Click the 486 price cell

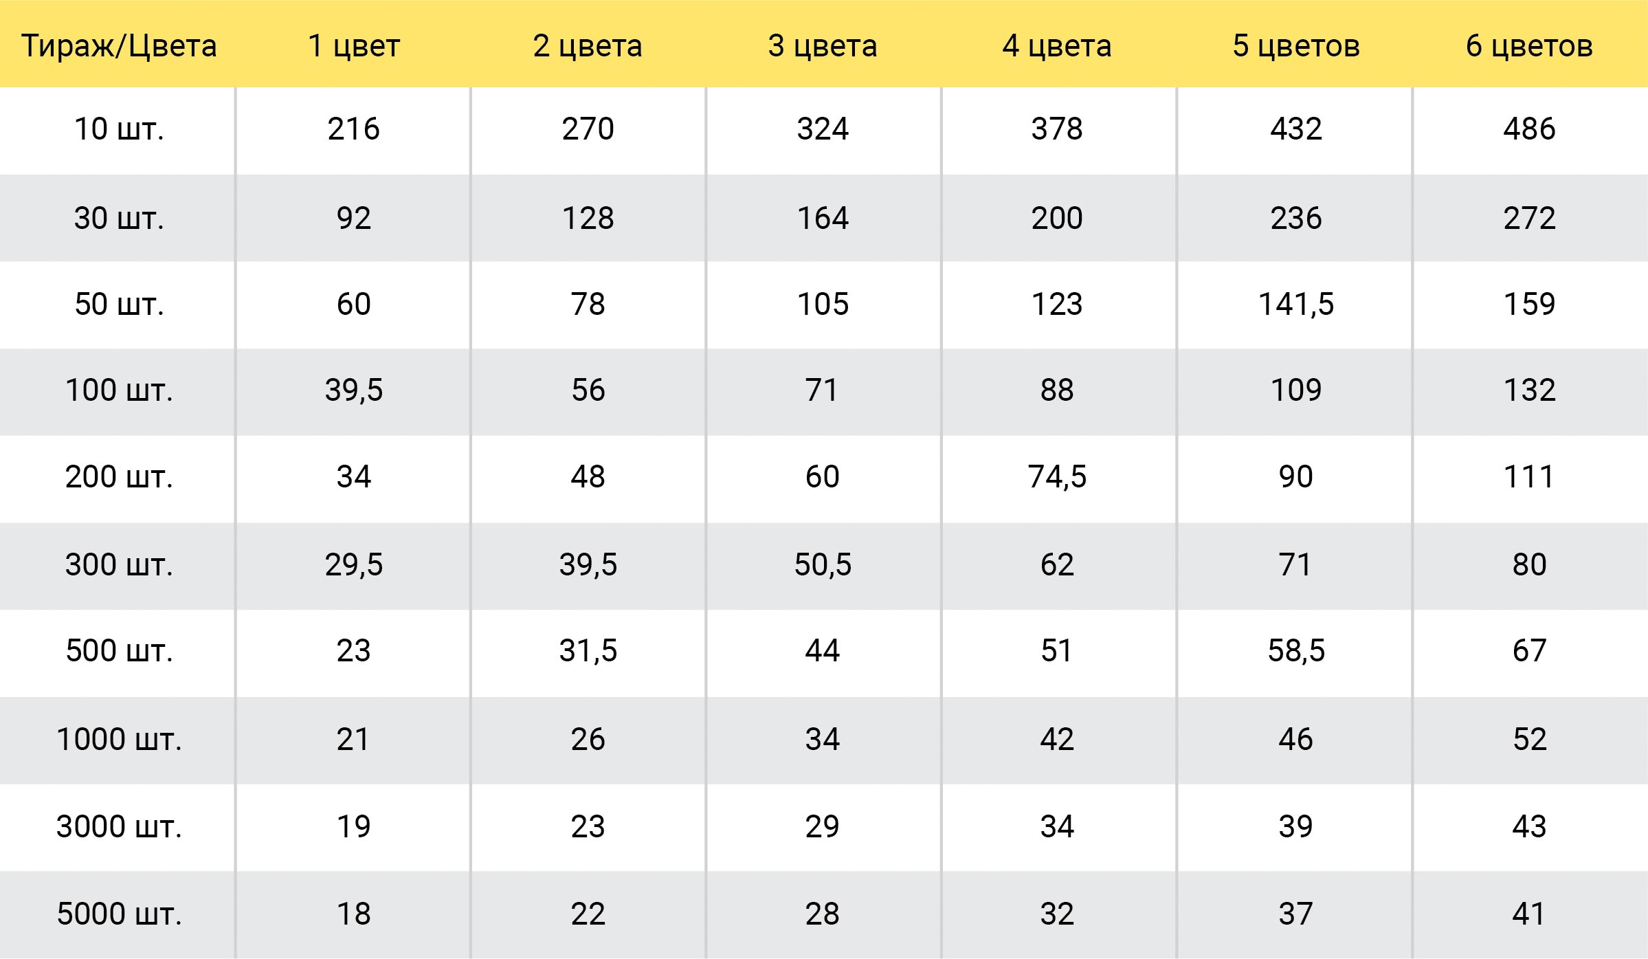(x=1529, y=129)
